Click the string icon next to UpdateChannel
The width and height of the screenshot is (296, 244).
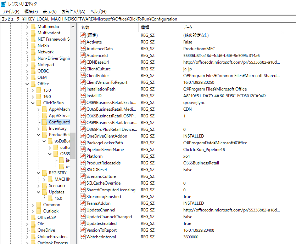(83, 210)
